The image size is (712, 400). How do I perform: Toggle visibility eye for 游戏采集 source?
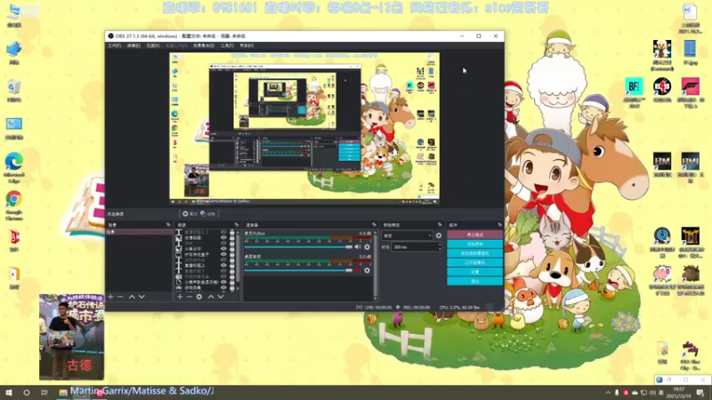click(223, 287)
